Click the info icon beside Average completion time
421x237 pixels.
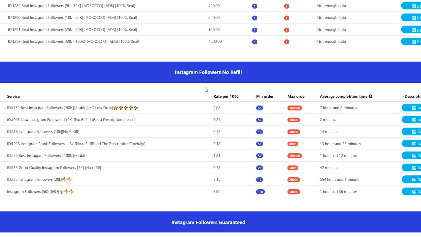pyautogui.click(x=370, y=96)
